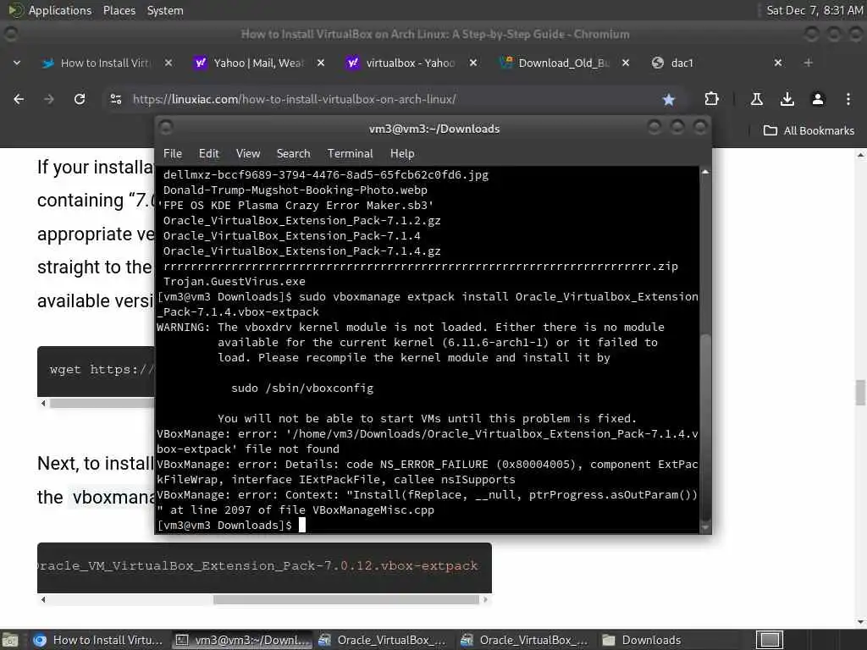Click the web page vertical scrollbar thumb
The width and height of the screenshot is (867, 650).
860,393
